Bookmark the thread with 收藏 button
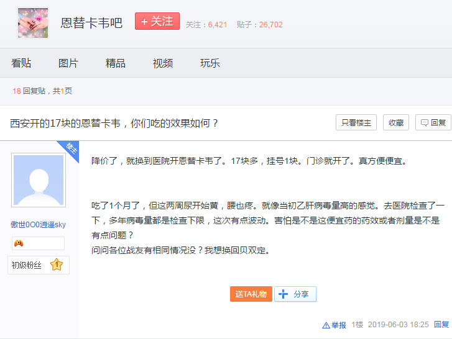Screen dimensions: 452x339 click(396, 122)
